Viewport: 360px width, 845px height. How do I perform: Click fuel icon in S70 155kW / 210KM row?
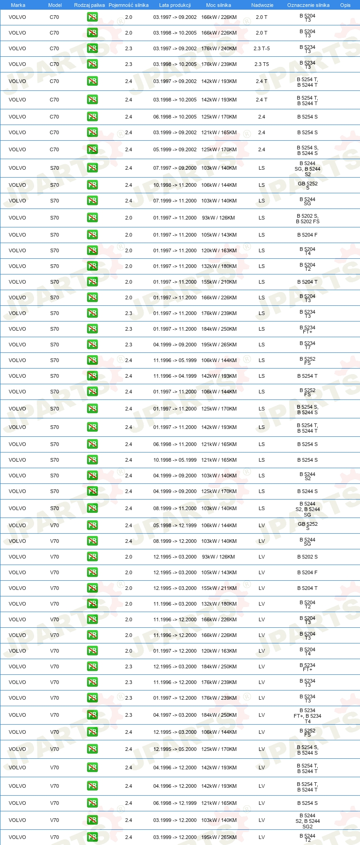pos(93,282)
